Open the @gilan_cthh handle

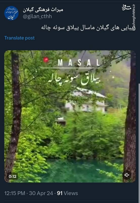pyautogui.click(x=37, y=16)
